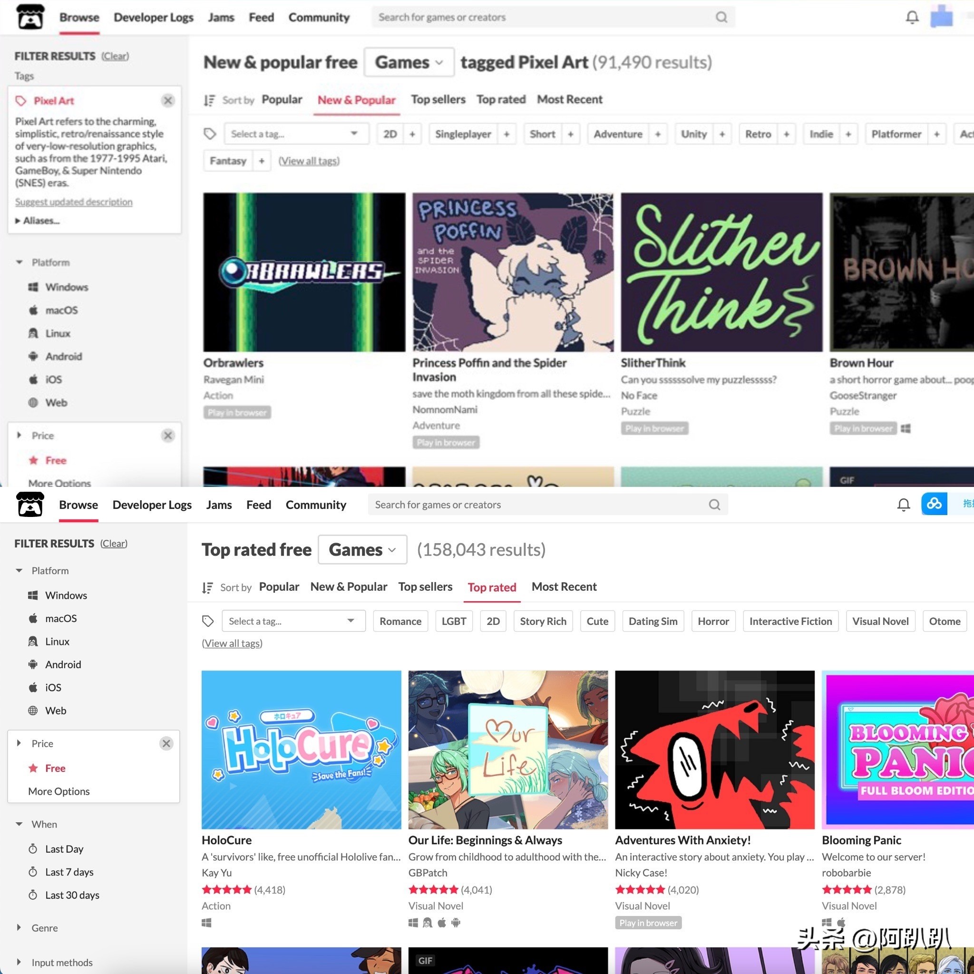
Task: Filter results by Last Day
Action: coord(56,849)
